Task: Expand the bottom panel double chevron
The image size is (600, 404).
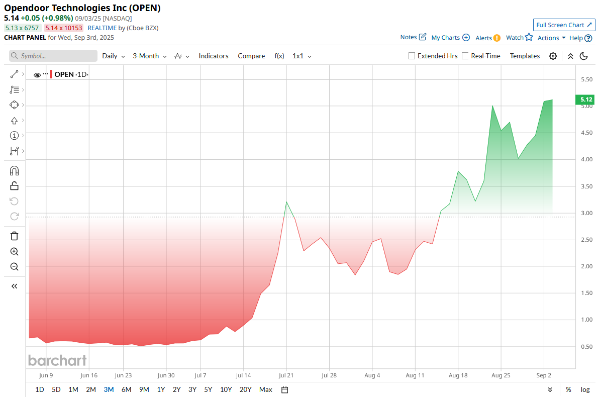Action: 550,389
